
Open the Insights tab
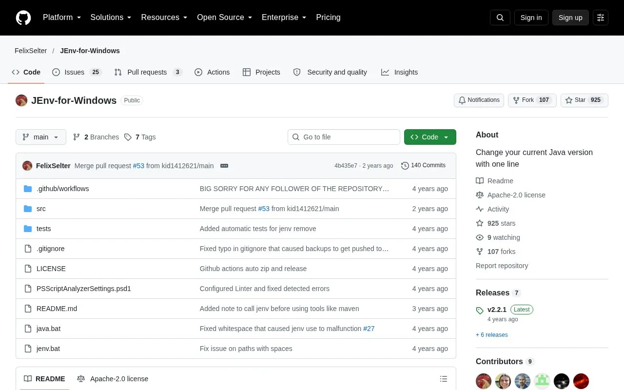399,72
